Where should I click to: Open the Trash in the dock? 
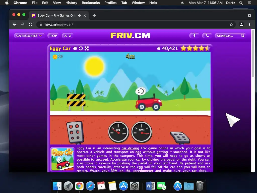pyautogui.click(x=200, y=186)
